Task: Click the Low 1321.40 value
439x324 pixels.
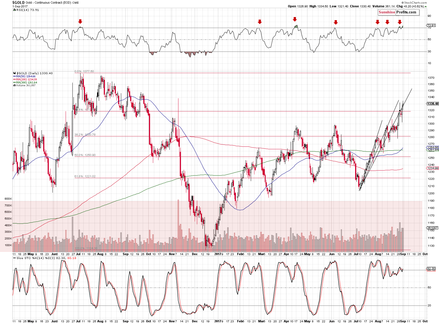Action: coord(339,6)
